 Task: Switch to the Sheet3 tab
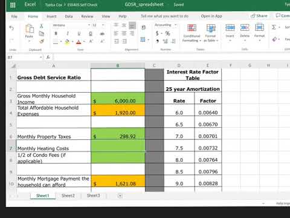[94, 196]
